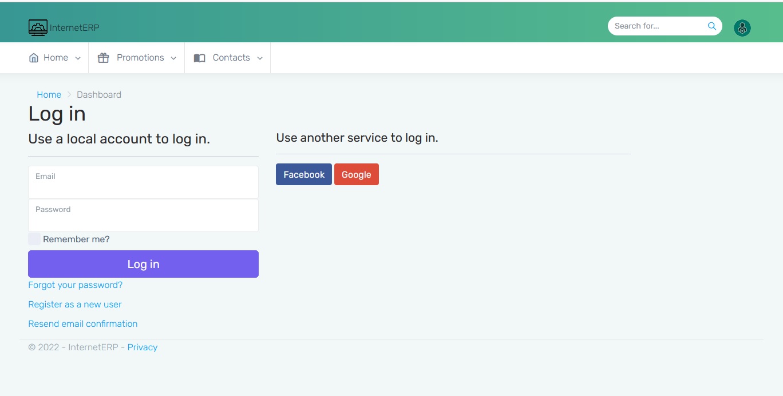
Task: Expand the Home menu chevron
Action: 78,58
